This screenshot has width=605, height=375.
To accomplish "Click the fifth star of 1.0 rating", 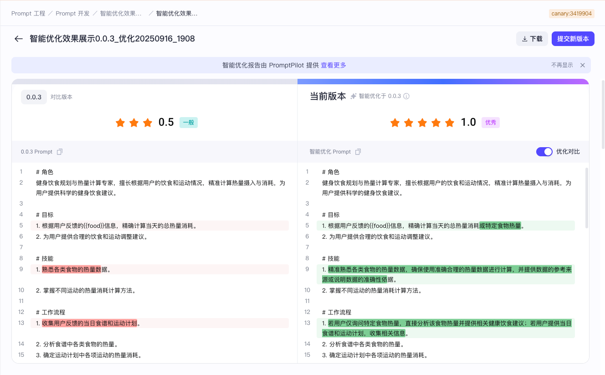I will tap(450, 123).
